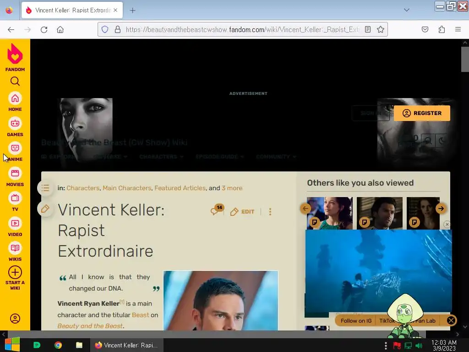Reload the current page
Screen dimensions: 469x352
coord(44,29)
